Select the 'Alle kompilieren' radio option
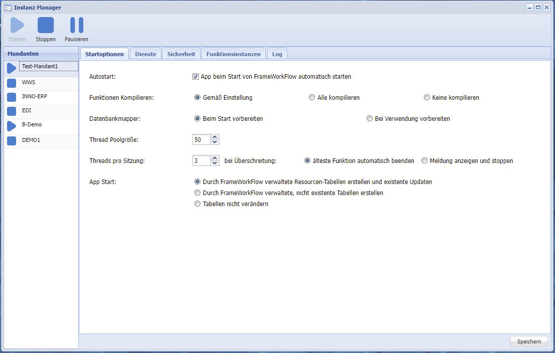 [x=312, y=98]
